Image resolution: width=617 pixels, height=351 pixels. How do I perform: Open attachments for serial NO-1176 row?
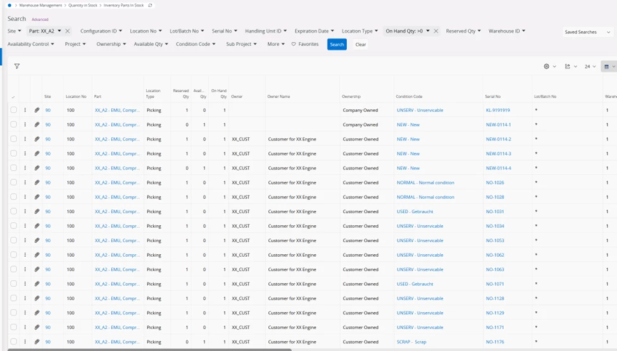[x=37, y=342]
